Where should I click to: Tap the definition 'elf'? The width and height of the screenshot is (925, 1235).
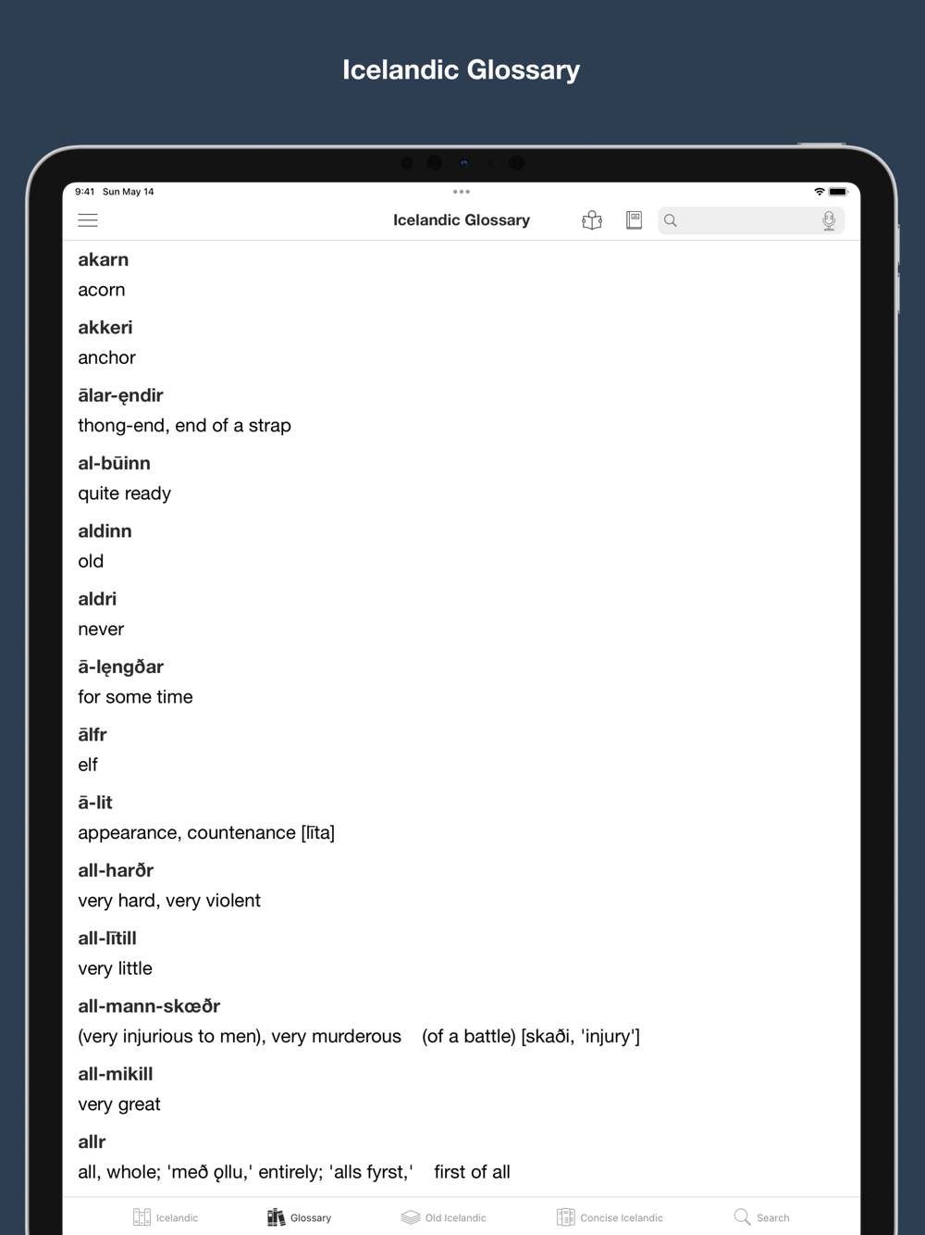click(x=88, y=765)
